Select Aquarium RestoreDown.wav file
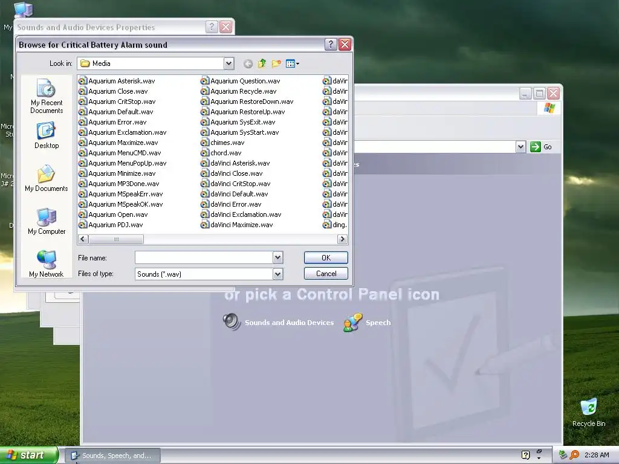 pyautogui.click(x=247, y=101)
